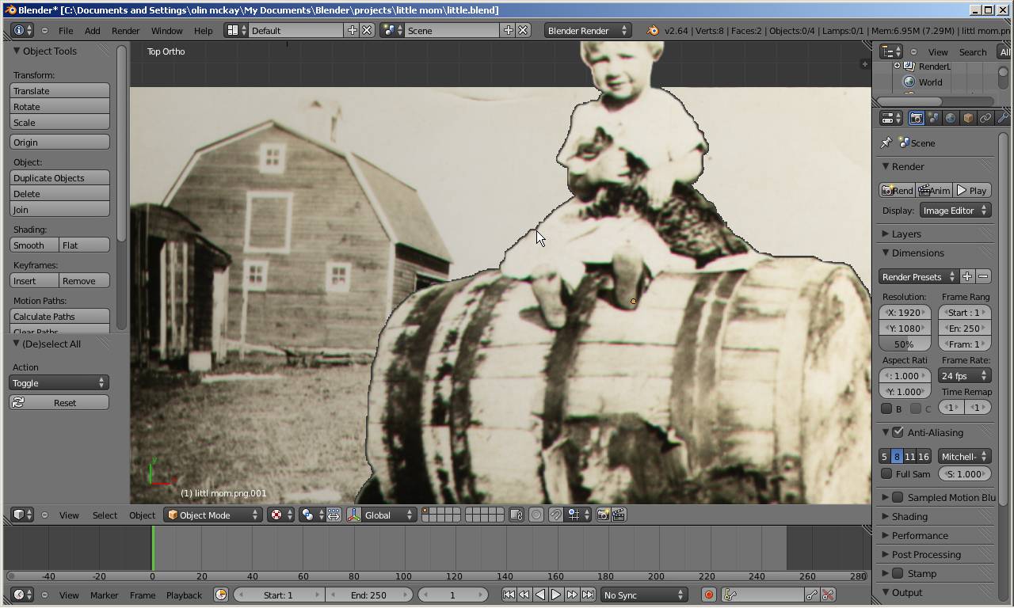This screenshot has width=1014, height=608.
Task: Open the Render Presets dropdown
Action: coord(918,276)
